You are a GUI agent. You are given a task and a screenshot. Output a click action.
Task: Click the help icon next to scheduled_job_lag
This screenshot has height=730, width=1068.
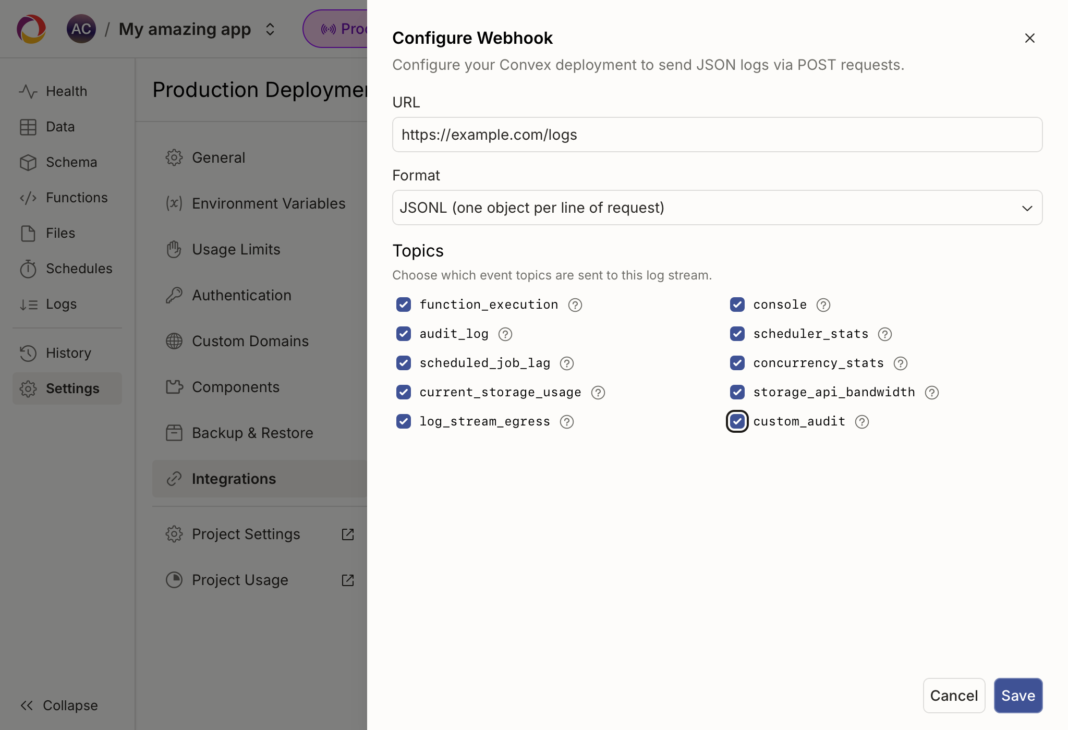(x=566, y=363)
